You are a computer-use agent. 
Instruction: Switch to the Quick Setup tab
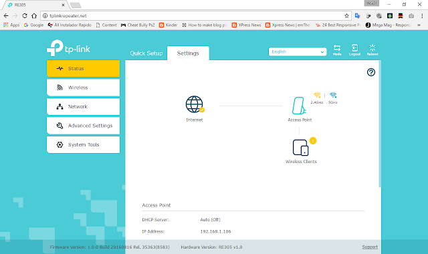coord(146,53)
